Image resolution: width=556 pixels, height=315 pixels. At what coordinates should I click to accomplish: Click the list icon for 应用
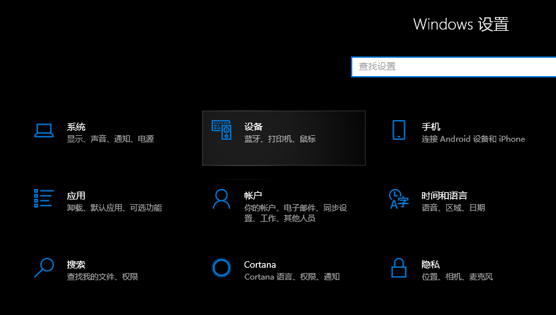[43, 199]
